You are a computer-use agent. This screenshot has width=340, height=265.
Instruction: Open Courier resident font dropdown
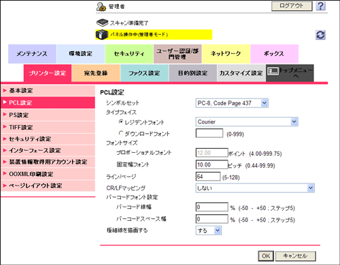[247, 122]
